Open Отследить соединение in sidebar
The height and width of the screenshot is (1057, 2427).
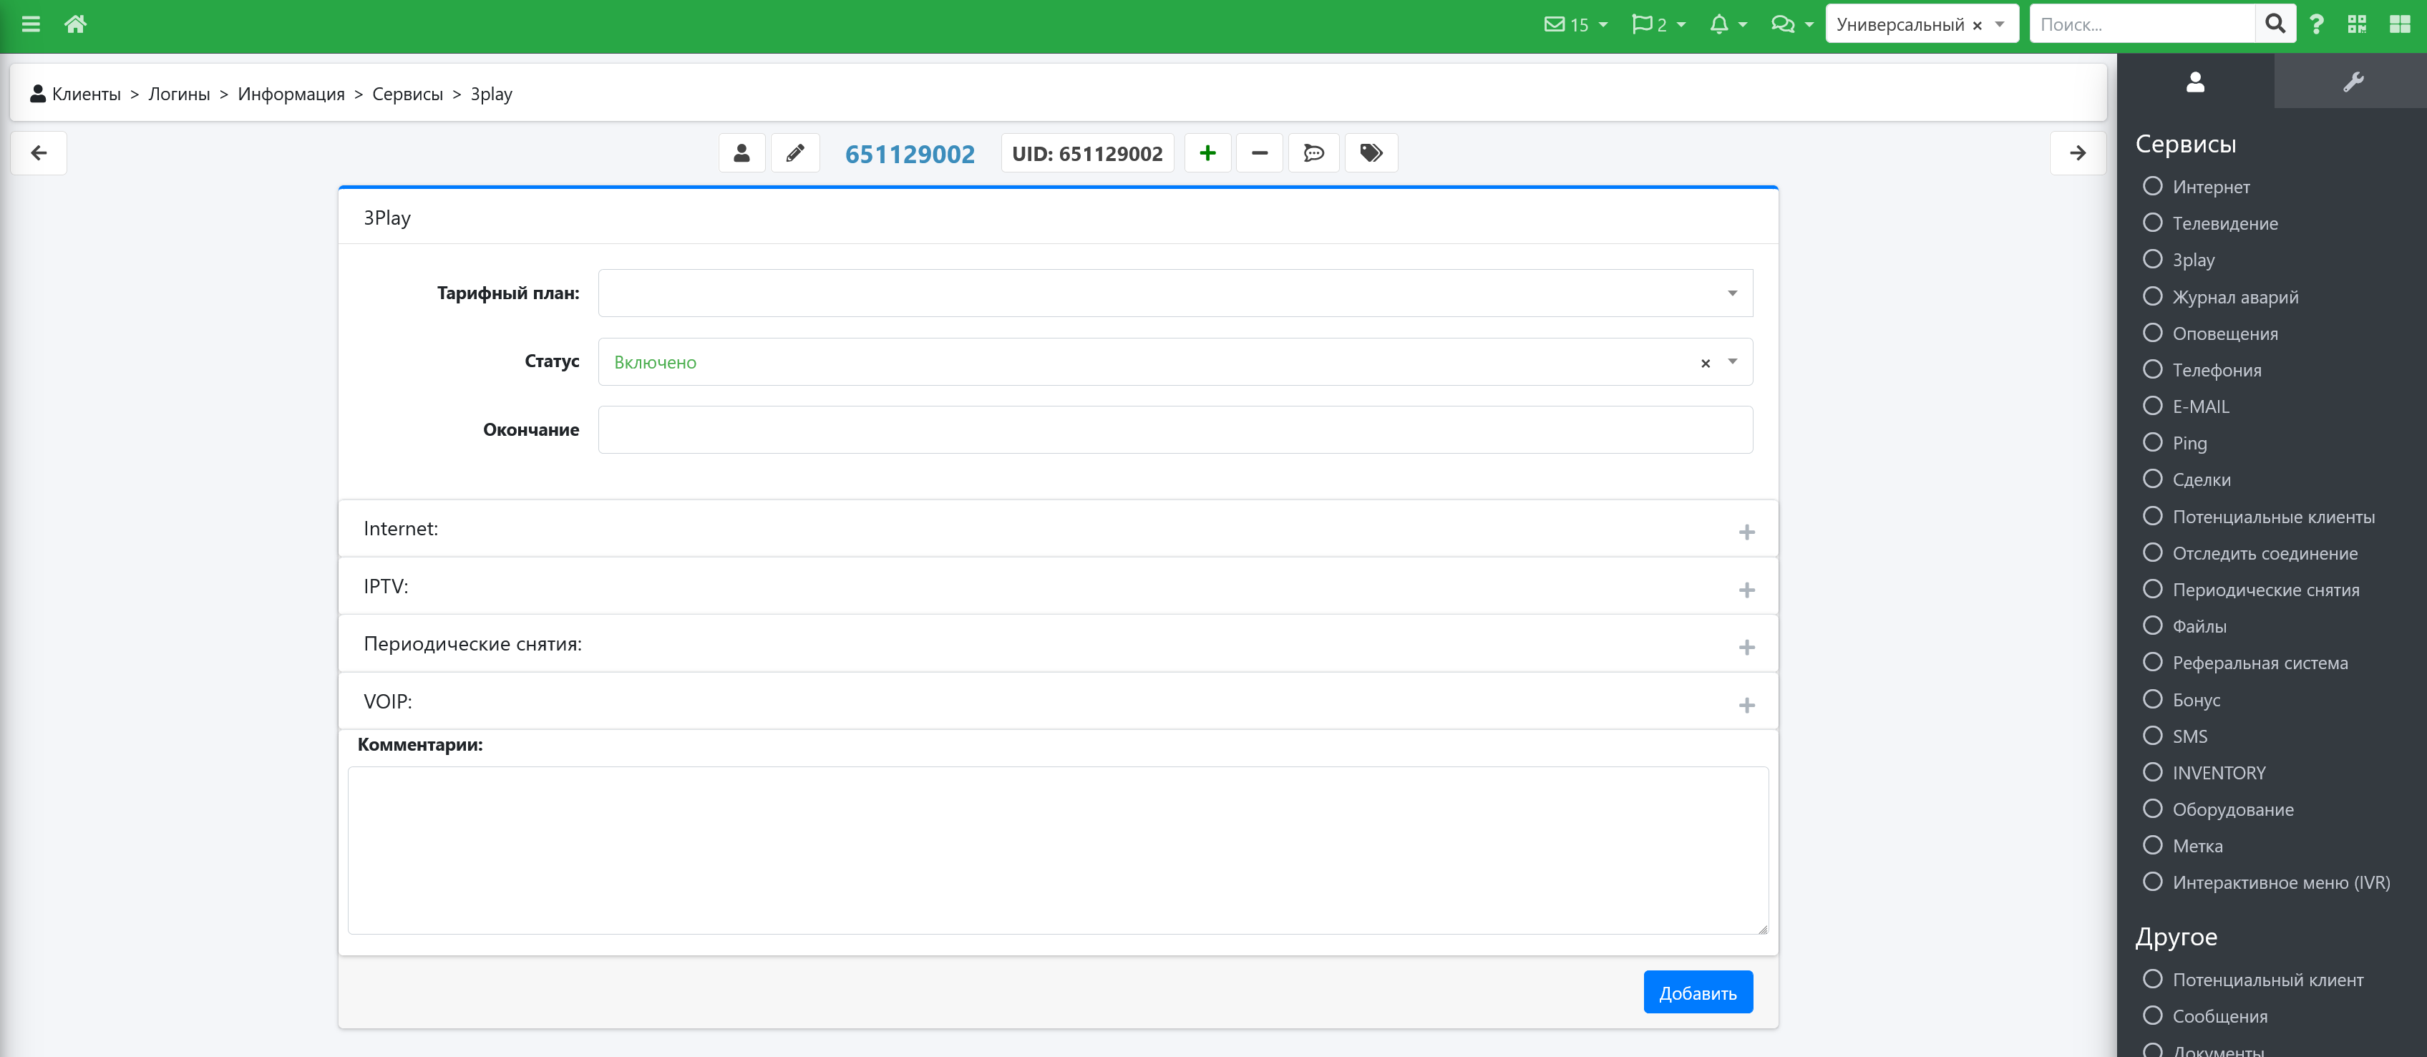(x=2265, y=554)
